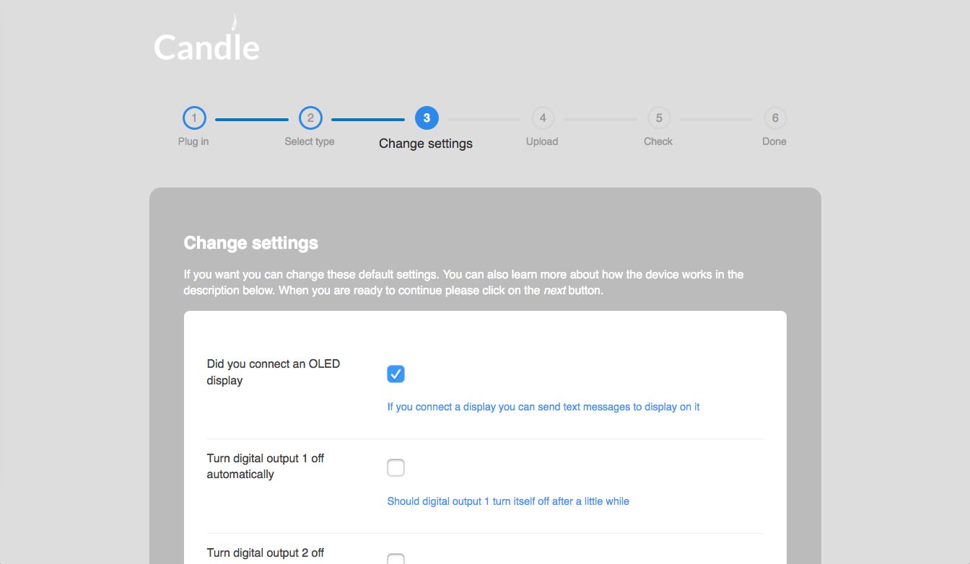Open the "Plug in" step label
Screen dimensions: 970x564
pos(193,141)
